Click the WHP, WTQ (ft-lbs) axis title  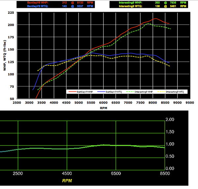pyautogui.click(x=5, y=55)
